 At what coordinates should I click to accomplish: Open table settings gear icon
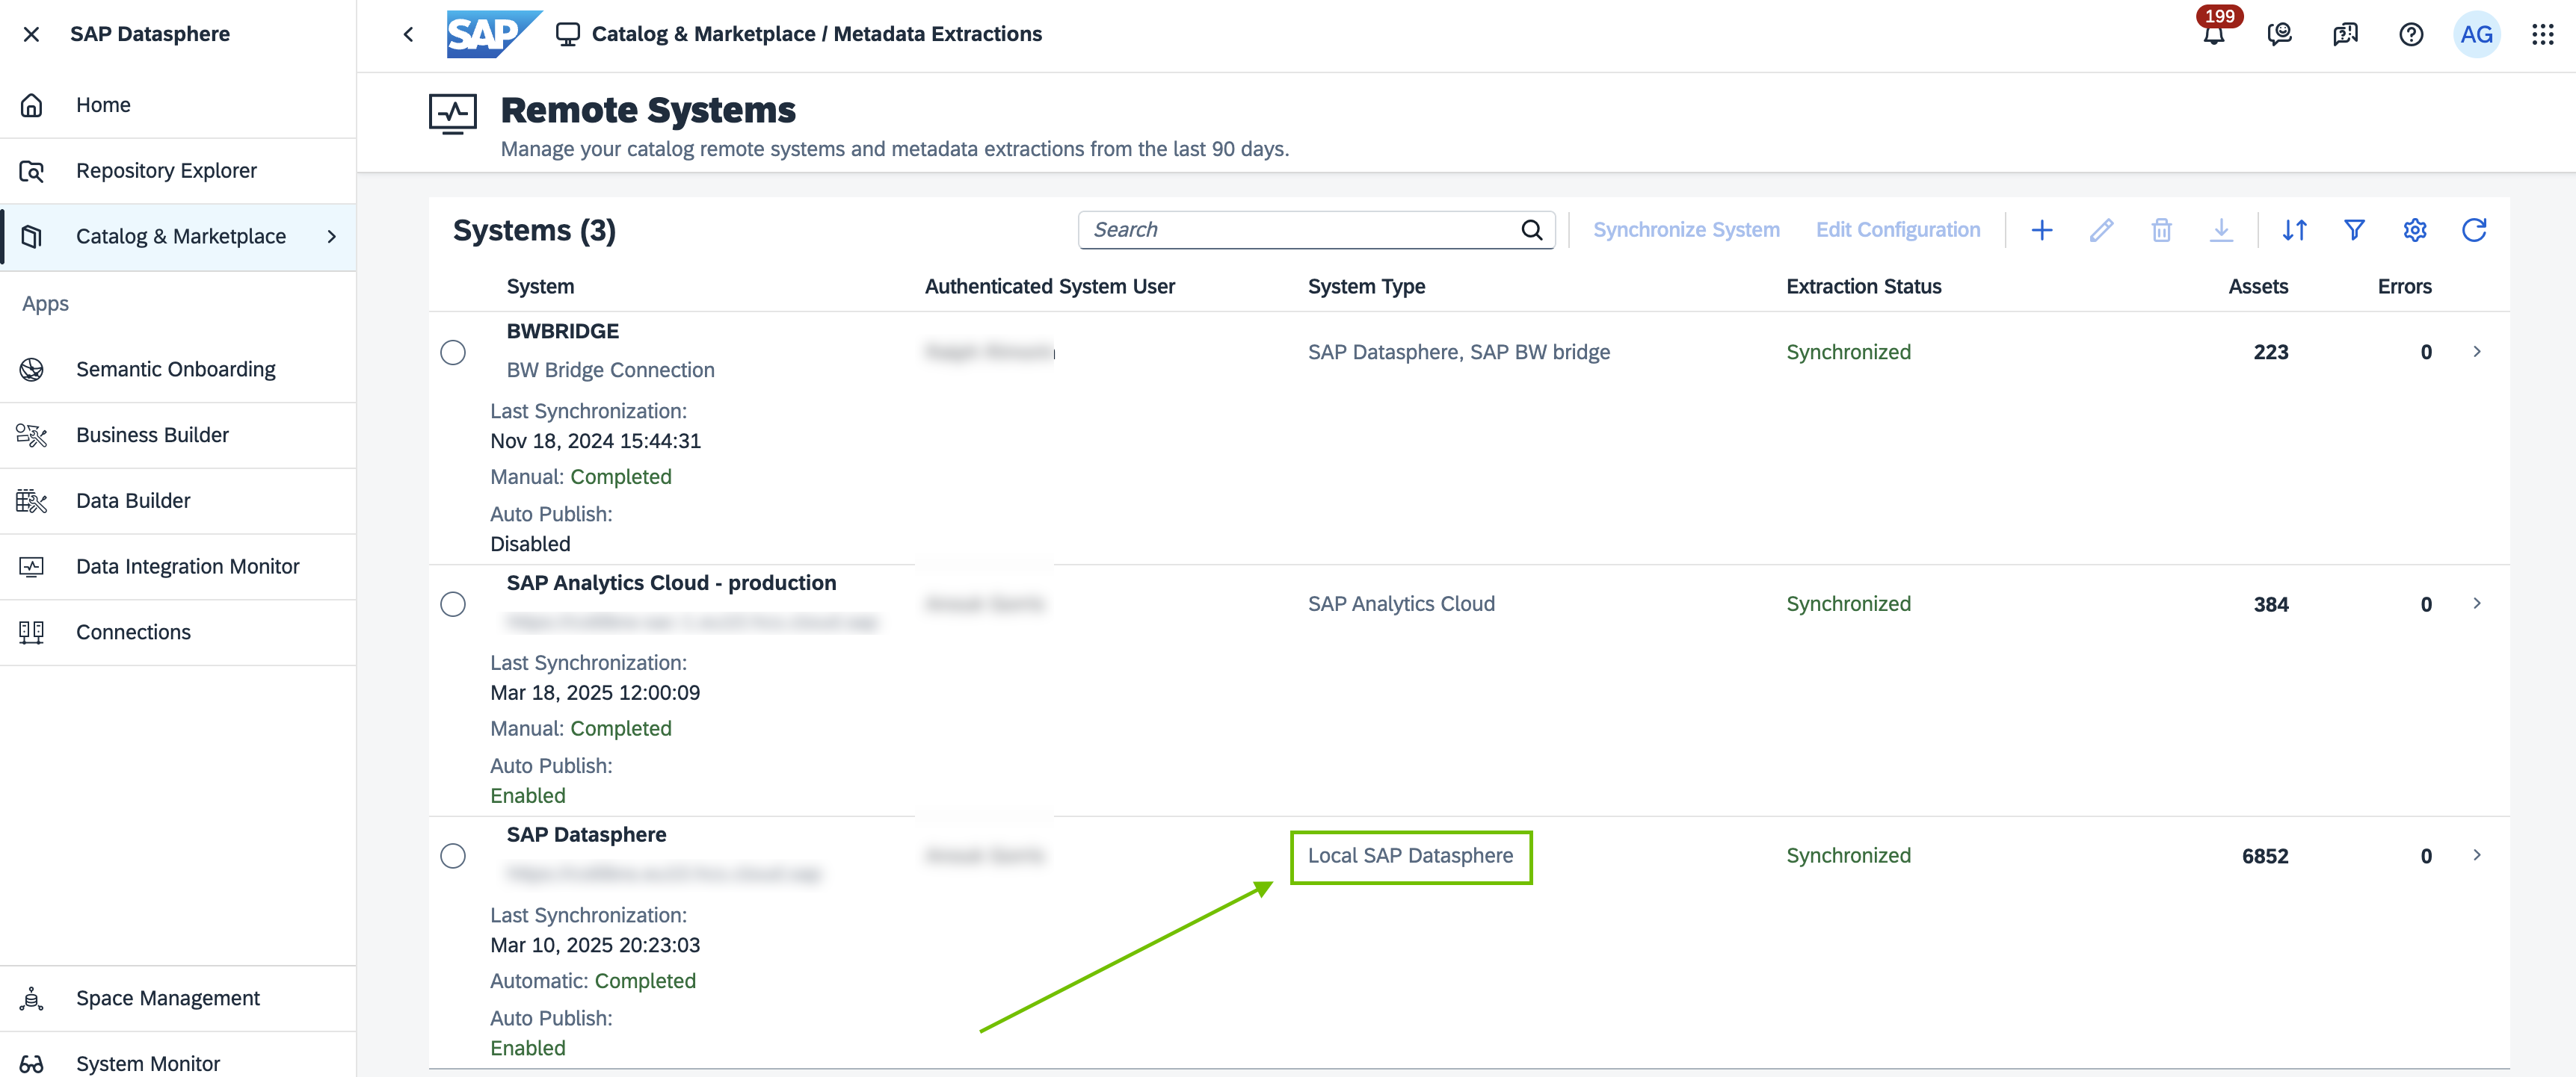pyautogui.click(x=2414, y=231)
